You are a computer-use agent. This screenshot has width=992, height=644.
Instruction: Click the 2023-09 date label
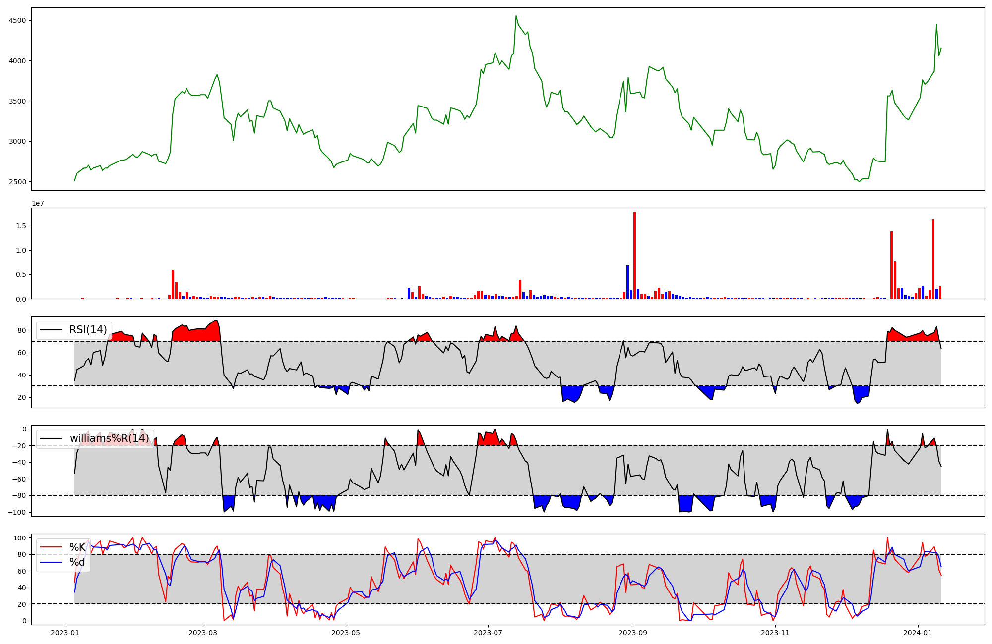tap(633, 633)
